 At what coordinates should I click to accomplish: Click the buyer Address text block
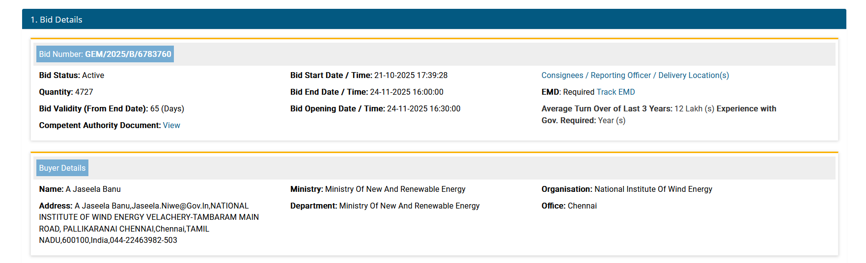click(148, 223)
